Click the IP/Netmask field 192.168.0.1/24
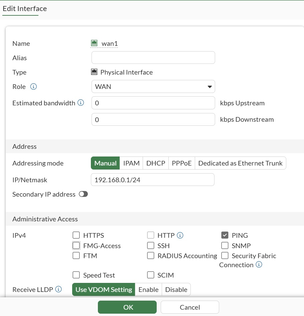The height and width of the screenshot is (316, 304). [153, 180]
